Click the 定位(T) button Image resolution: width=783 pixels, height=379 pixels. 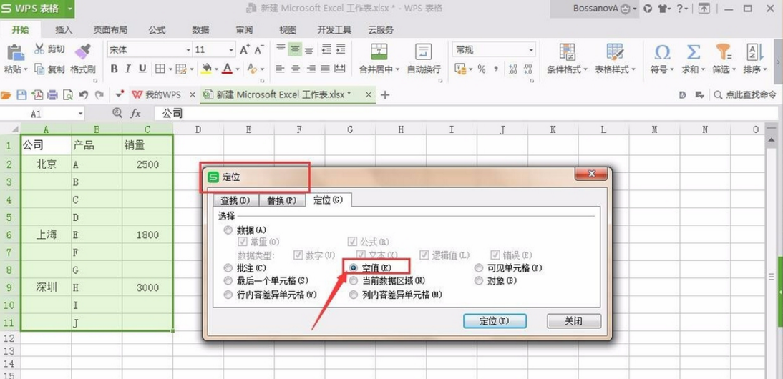pos(495,321)
